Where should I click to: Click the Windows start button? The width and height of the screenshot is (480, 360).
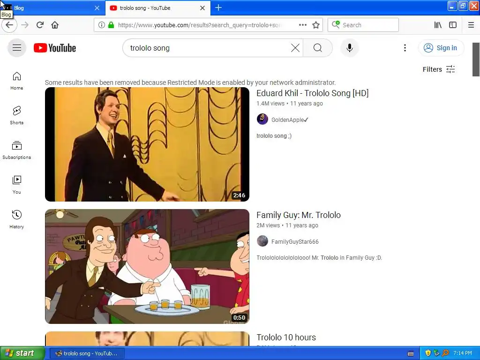pos(22,353)
